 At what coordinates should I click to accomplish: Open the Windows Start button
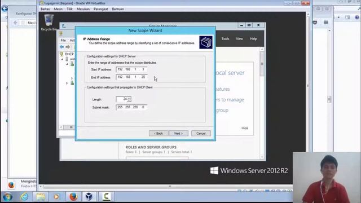[x=7, y=197]
